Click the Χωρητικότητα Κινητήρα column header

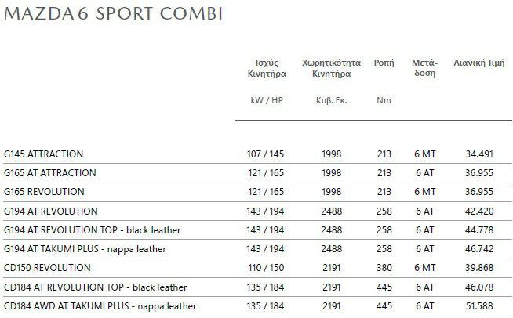(x=332, y=68)
